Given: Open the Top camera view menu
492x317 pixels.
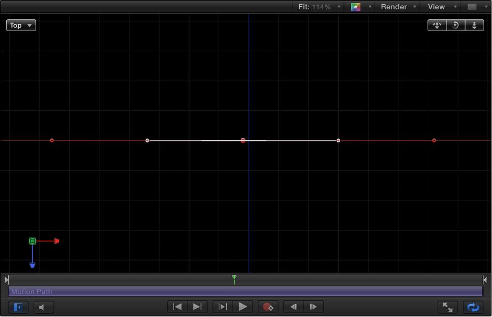Looking at the screenshot, I should point(21,25).
